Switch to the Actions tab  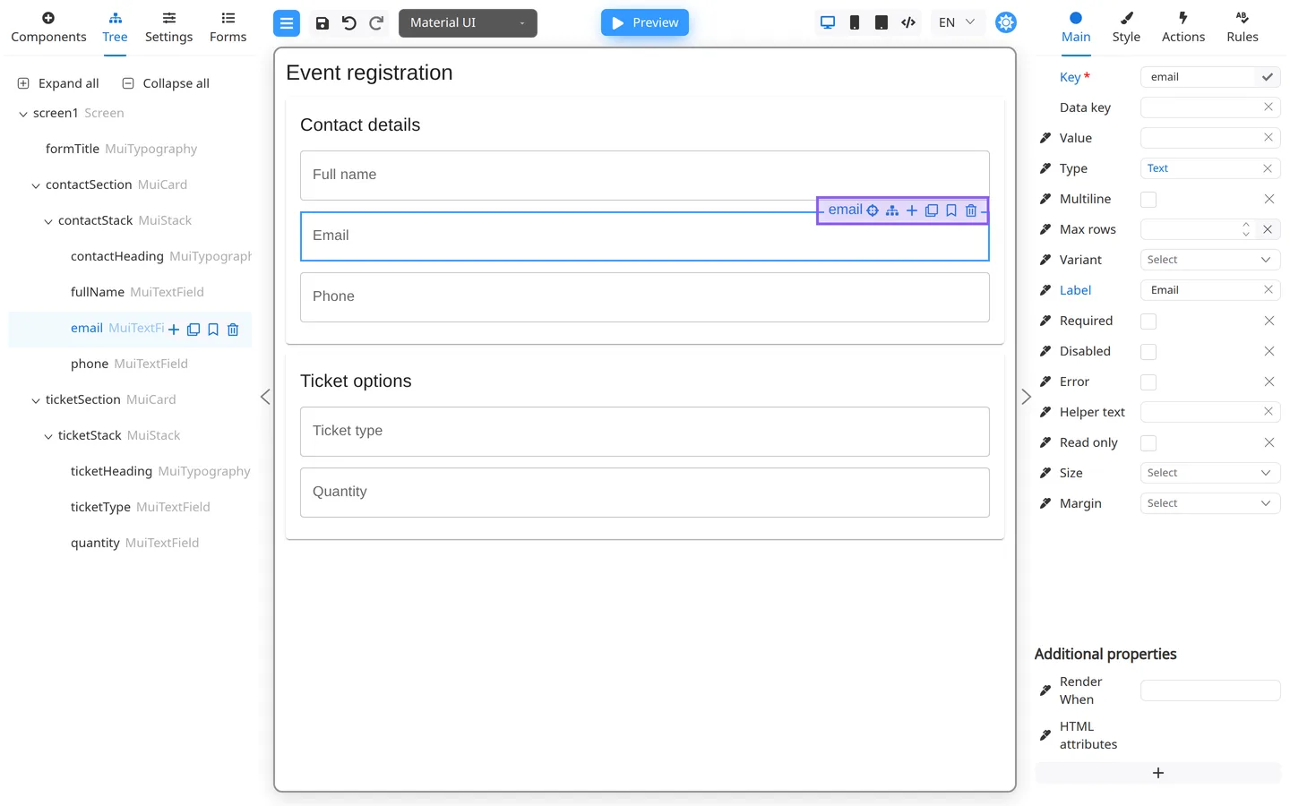tap(1183, 28)
